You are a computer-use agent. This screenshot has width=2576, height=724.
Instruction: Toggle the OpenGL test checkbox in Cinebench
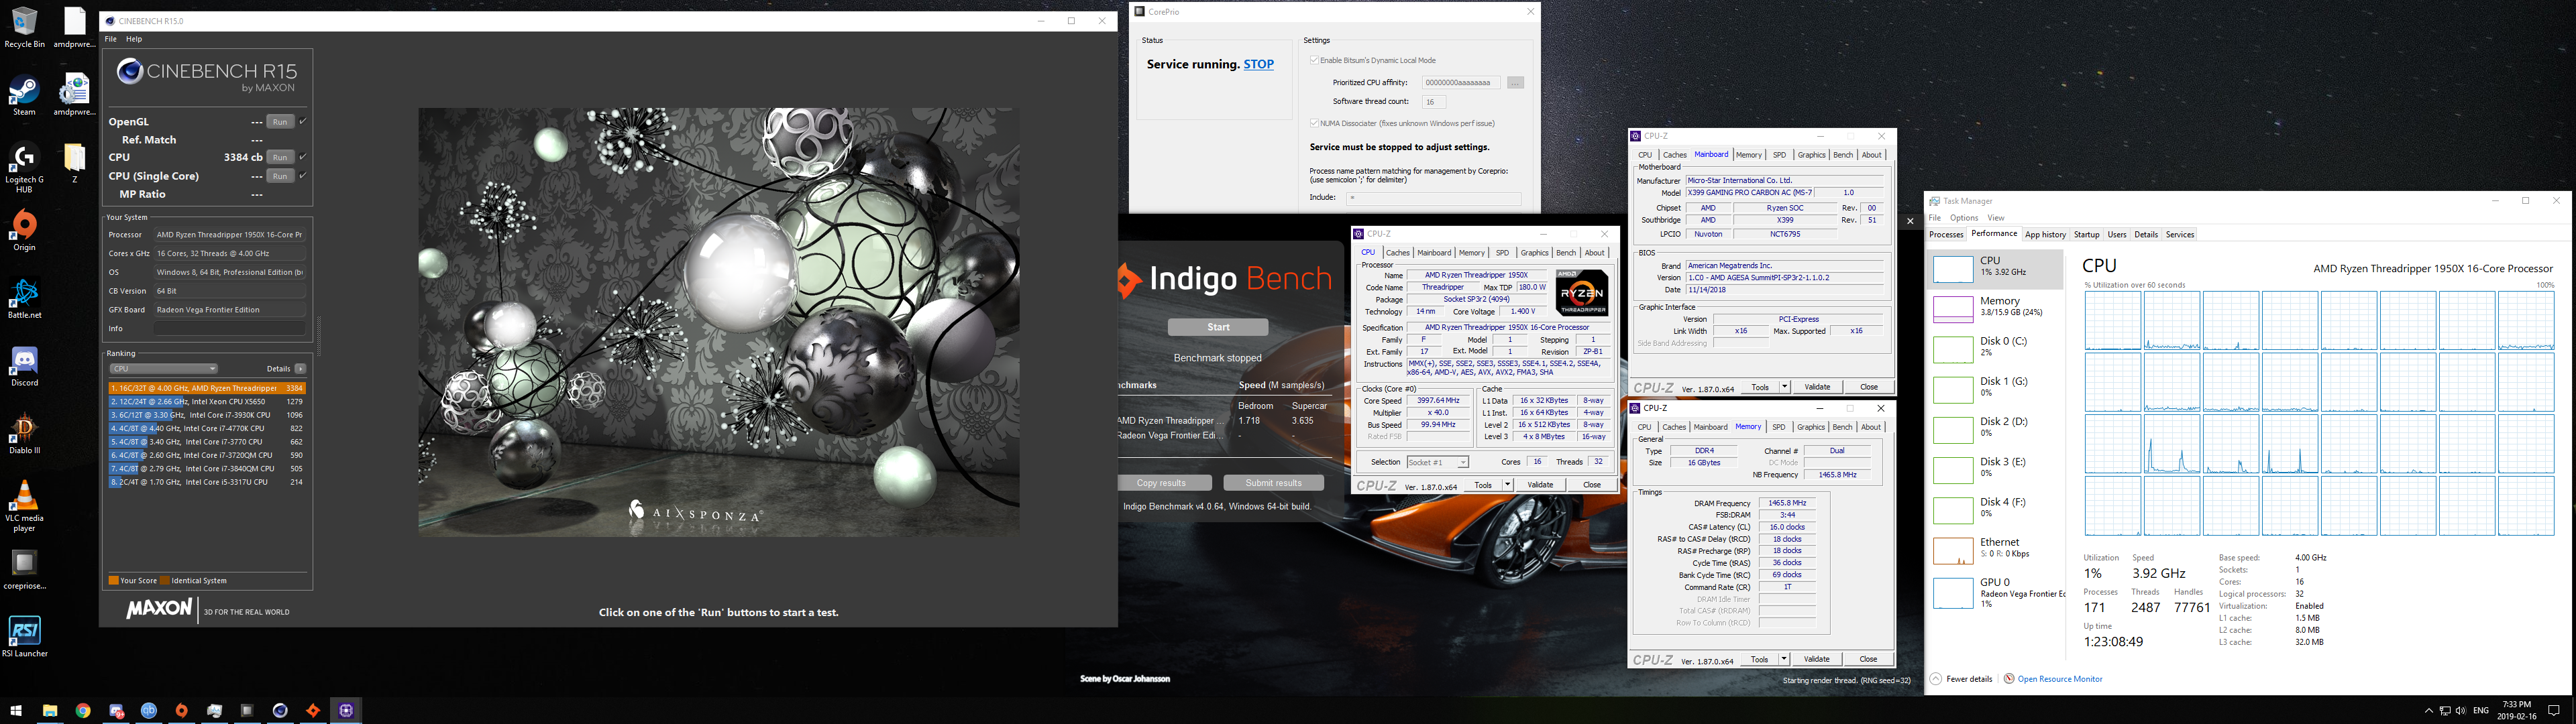tap(303, 121)
